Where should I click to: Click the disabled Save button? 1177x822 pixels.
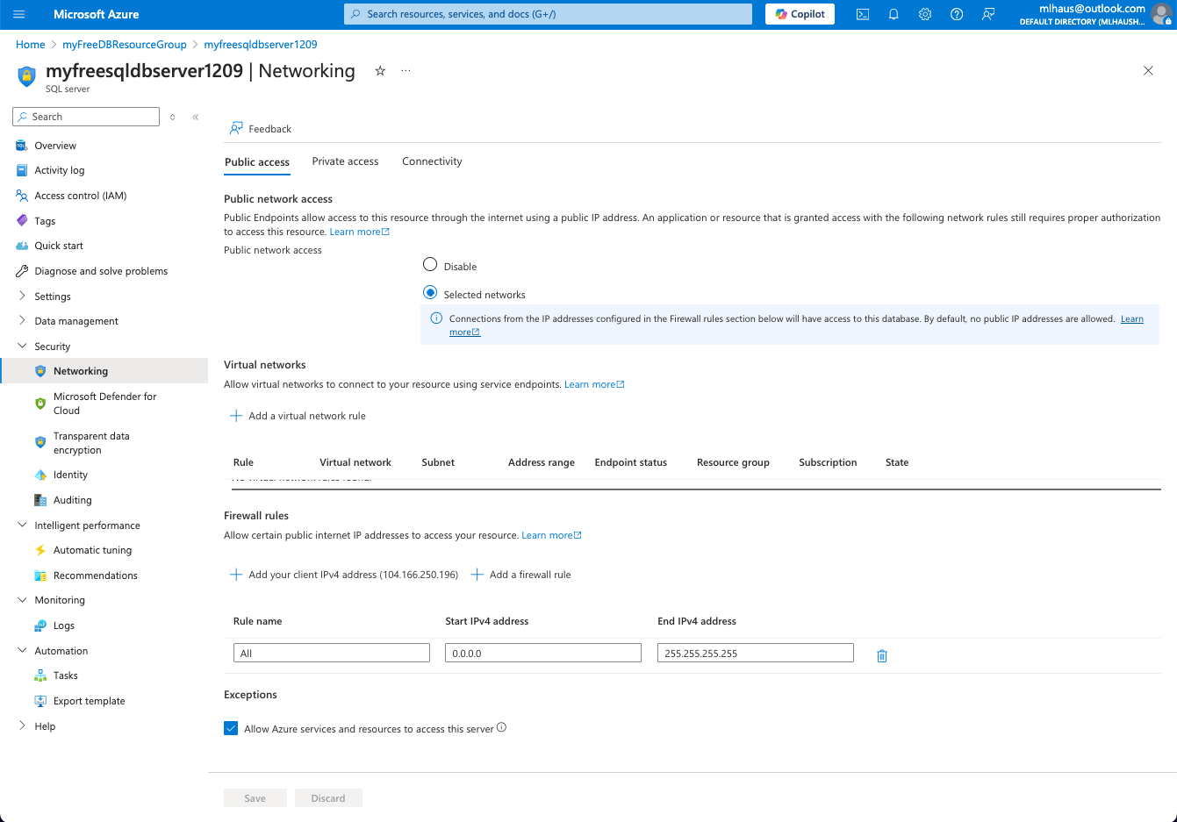(x=255, y=798)
